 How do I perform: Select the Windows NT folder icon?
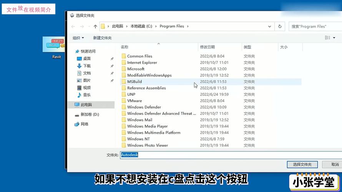[124, 139]
